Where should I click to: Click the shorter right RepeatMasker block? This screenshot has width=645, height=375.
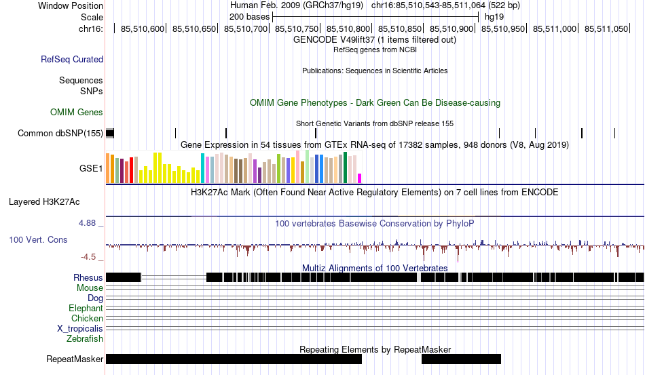461,359
